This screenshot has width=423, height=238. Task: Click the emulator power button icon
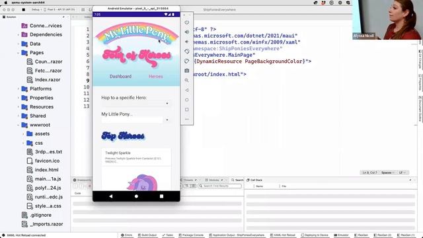coord(186,22)
